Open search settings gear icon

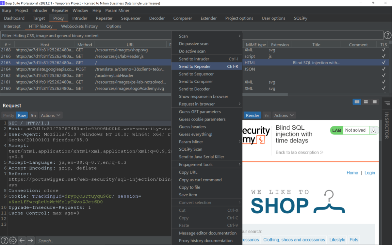pos(13,240)
